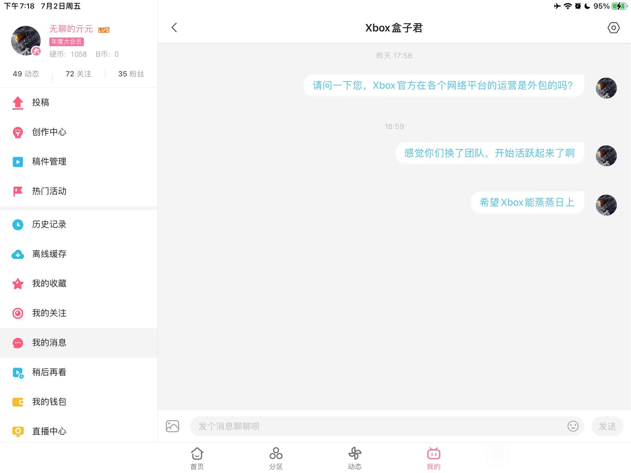The image size is (631, 473).
Task: Tap the back arrow in chat header
Action: coord(174,27)
